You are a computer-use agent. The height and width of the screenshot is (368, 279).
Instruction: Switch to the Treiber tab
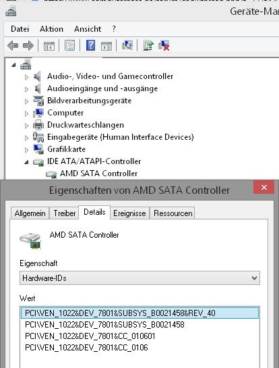point(65,213)
